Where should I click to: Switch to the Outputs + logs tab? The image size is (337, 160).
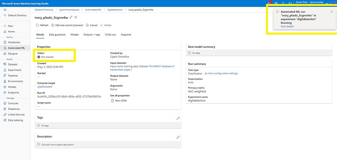pos(92,35)
